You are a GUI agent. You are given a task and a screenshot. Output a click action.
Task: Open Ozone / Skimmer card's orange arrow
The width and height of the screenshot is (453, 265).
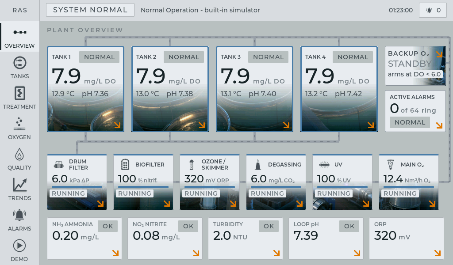[x=233, y=204]
